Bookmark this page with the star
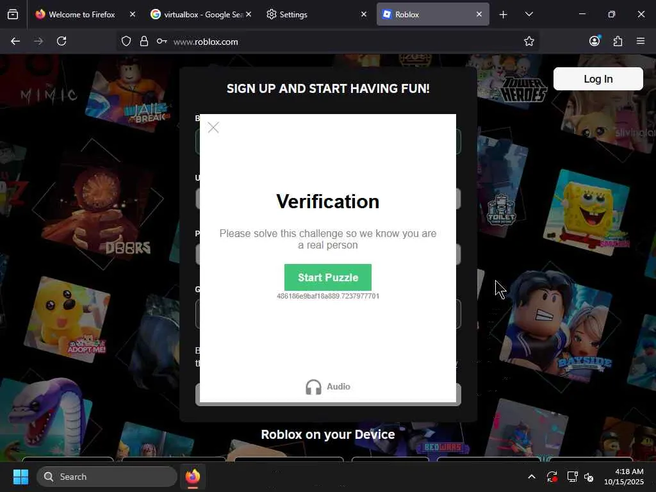Screen dimensions: 656x492 click(x=529, y=41)
